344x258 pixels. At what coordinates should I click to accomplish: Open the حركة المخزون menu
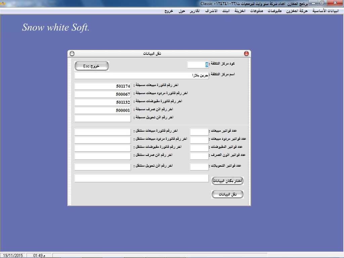pos(297,11)
